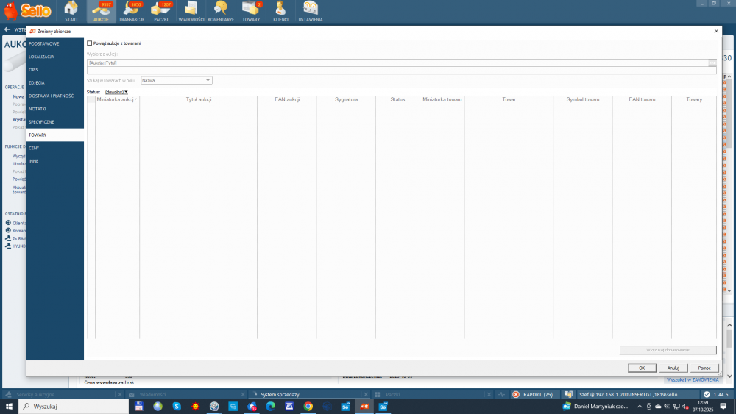Open the USTAWIENIA settings icon
This screenshot has width=736, height=414.
(311, 11)
